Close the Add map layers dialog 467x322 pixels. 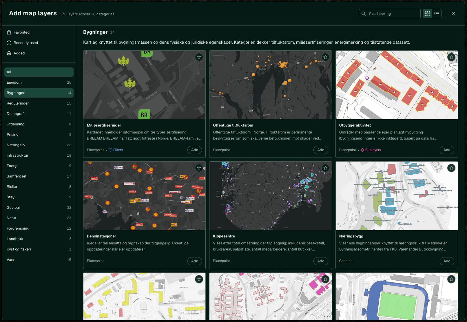453,14
